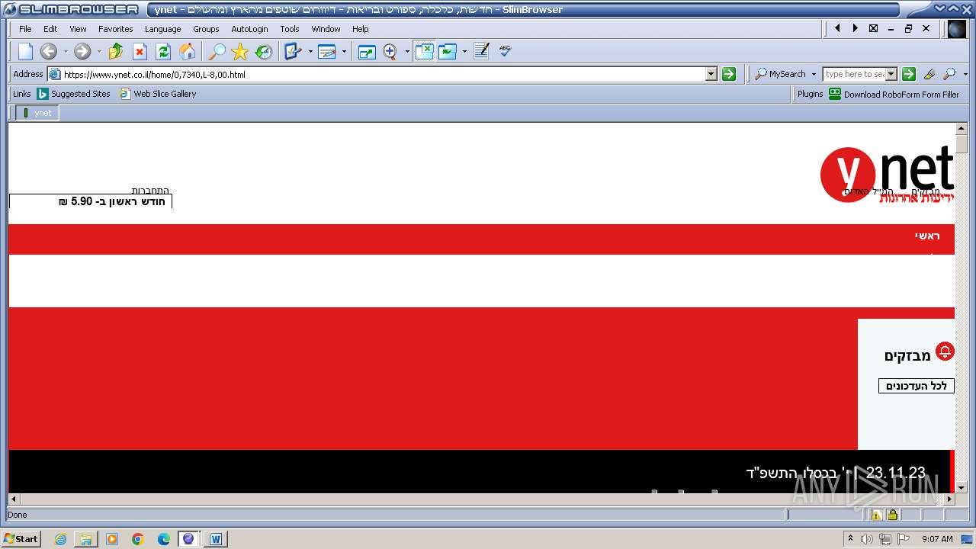Click the Zoom magnifier plus icon
The width and height of the screenshot is (976, 549).
390,51
